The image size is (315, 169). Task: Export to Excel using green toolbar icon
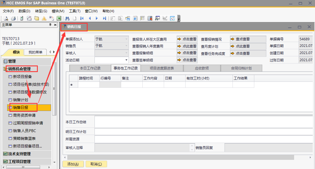coord(59,18)
